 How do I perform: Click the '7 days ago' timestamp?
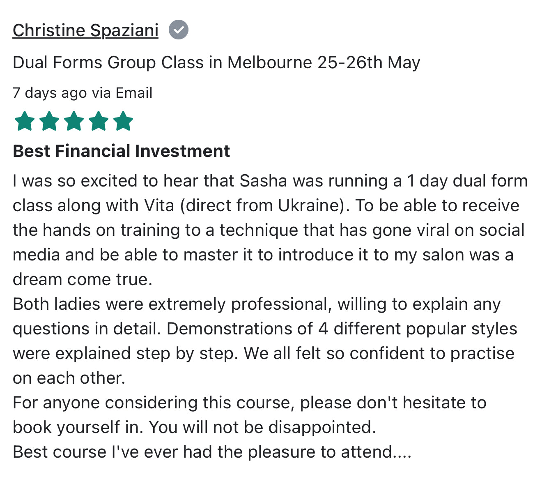[50, 93]
